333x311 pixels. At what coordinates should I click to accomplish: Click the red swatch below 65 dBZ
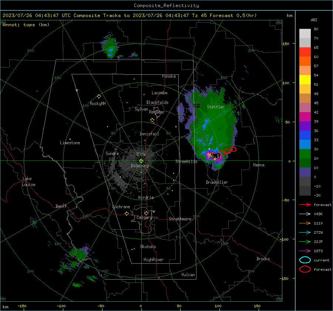tap(305, 52)
